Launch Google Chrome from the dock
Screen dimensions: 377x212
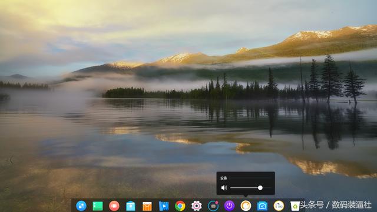click(x=180, y=206)
